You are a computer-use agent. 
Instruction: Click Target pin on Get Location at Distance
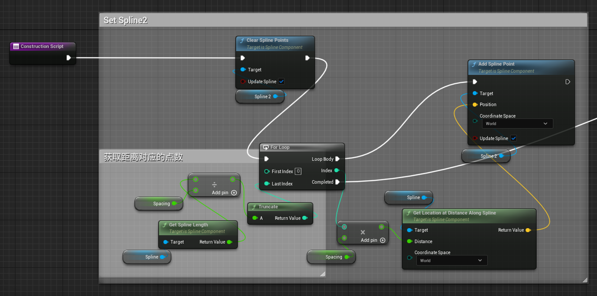pos(410,230)
